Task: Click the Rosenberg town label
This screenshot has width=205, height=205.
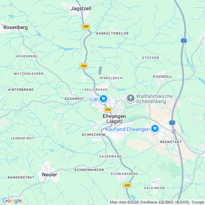Action: coord(16,27)
